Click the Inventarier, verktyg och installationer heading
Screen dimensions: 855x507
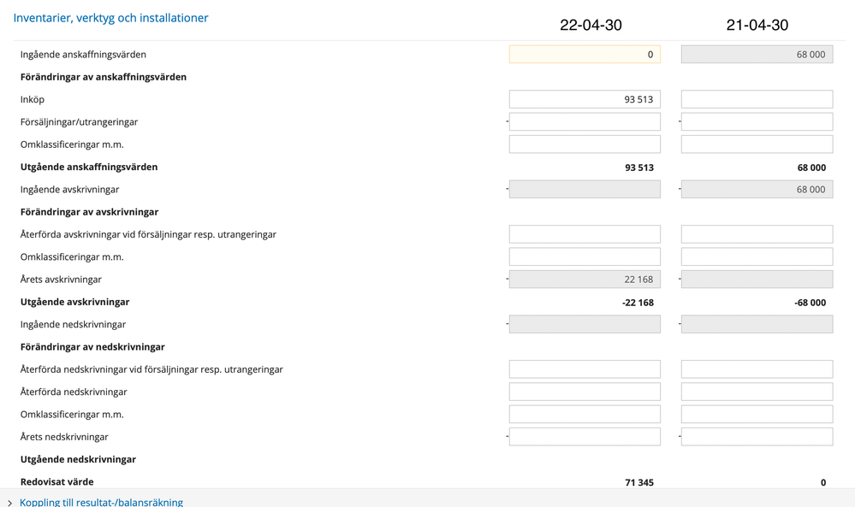110,18
